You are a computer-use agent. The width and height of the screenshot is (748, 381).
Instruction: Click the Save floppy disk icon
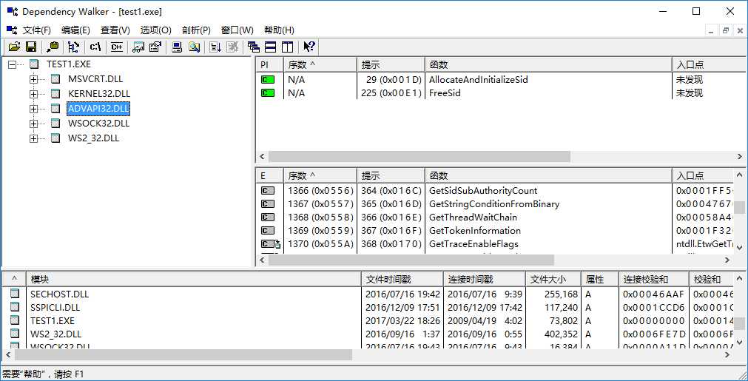tap(31, 47)
